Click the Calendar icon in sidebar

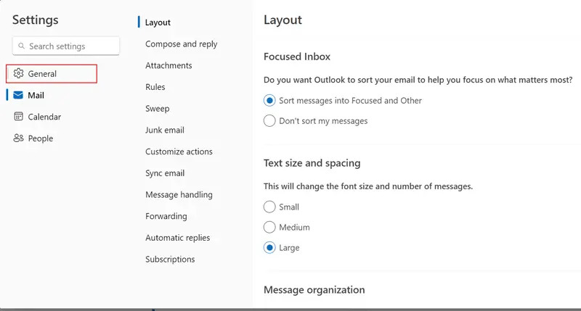(x=19, y=117)
